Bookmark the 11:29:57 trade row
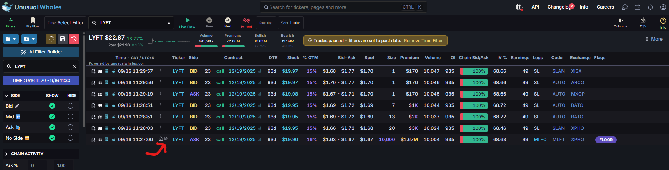The image size is (669, 170). [93, 71]
